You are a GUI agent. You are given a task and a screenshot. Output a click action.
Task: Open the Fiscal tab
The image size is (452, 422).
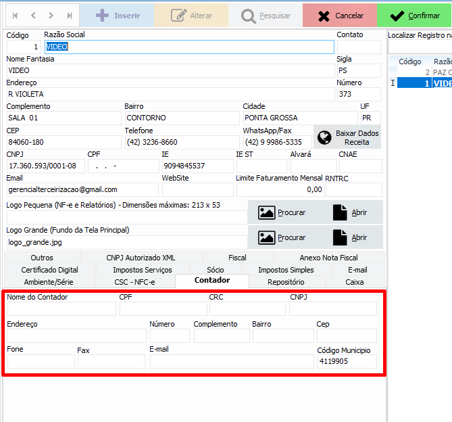coord(237,258)
